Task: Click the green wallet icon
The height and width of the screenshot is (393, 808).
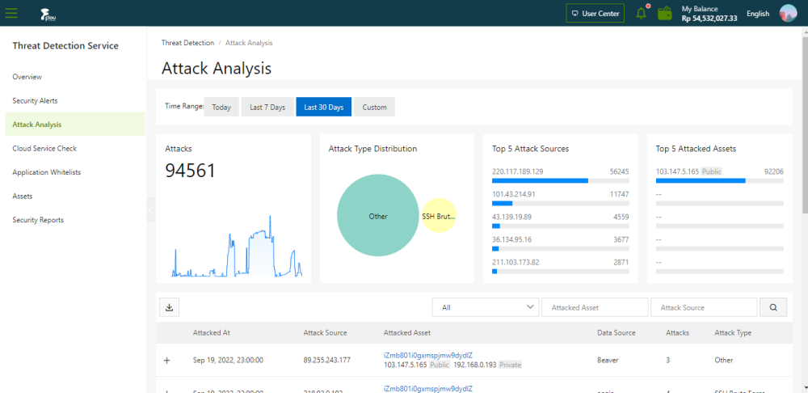Action: point(665,14)
